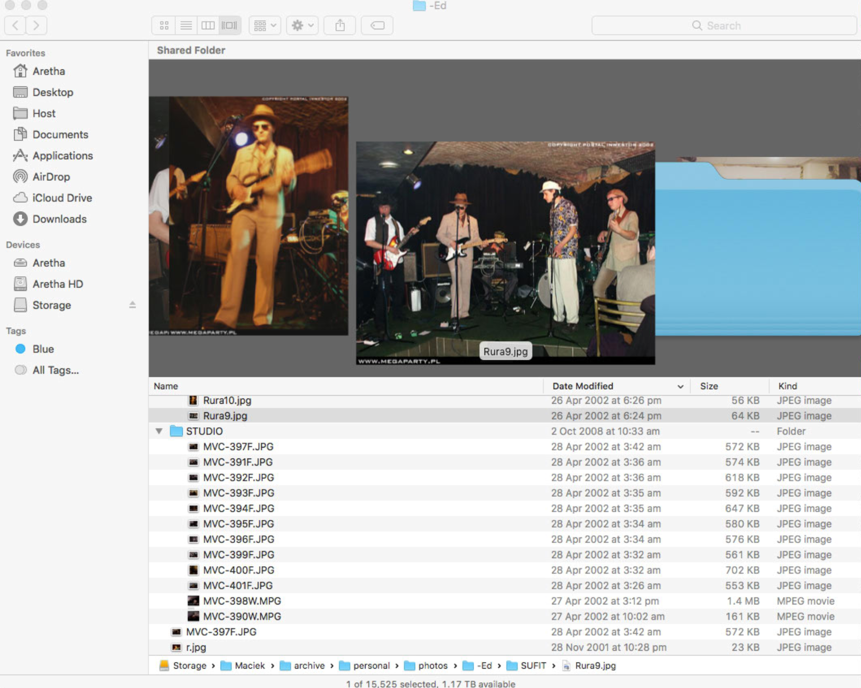861x688 pixels.
Task: Open the action gear menu
Action: tap(301, 25)
